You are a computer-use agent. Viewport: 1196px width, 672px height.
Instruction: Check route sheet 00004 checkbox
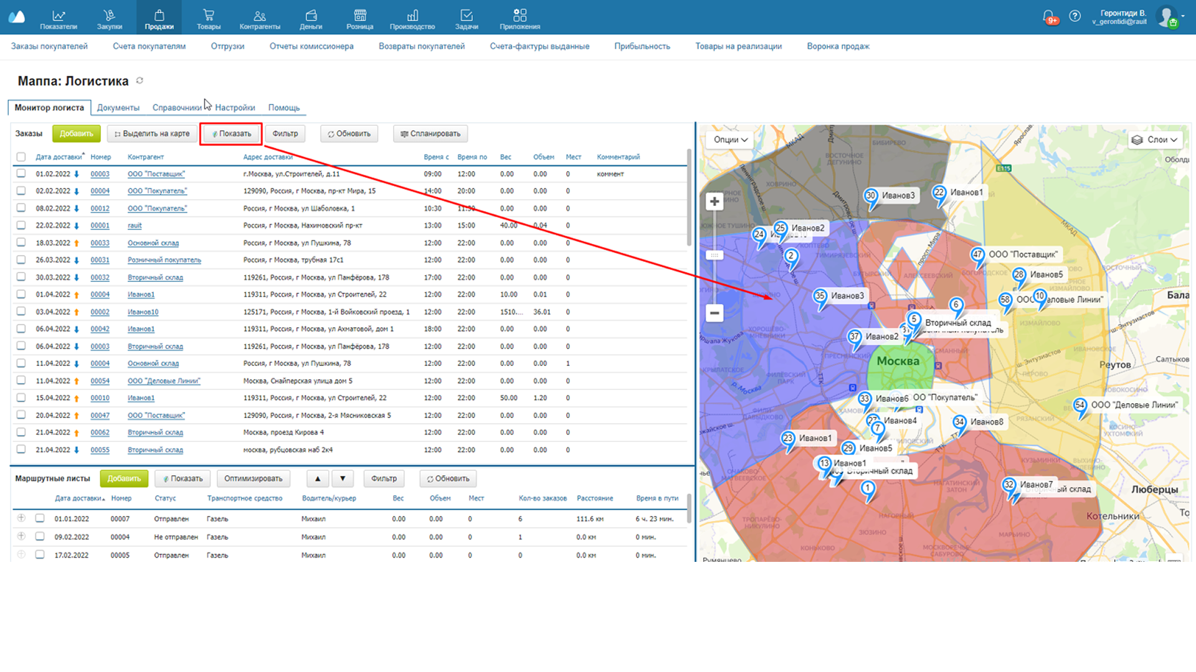[x=40, y=536]
